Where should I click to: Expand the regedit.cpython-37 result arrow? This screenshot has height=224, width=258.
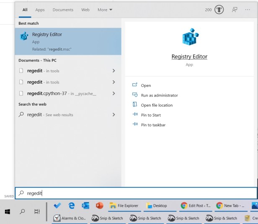click(114, 94)
